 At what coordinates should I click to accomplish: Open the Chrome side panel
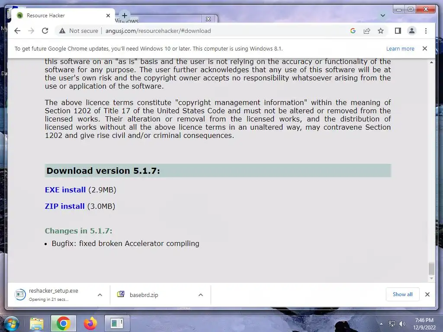[398, 31]
